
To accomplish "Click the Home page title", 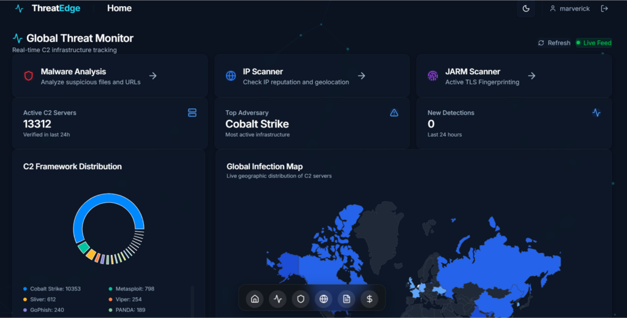I will pyautogui.click(x=119, y=8).
